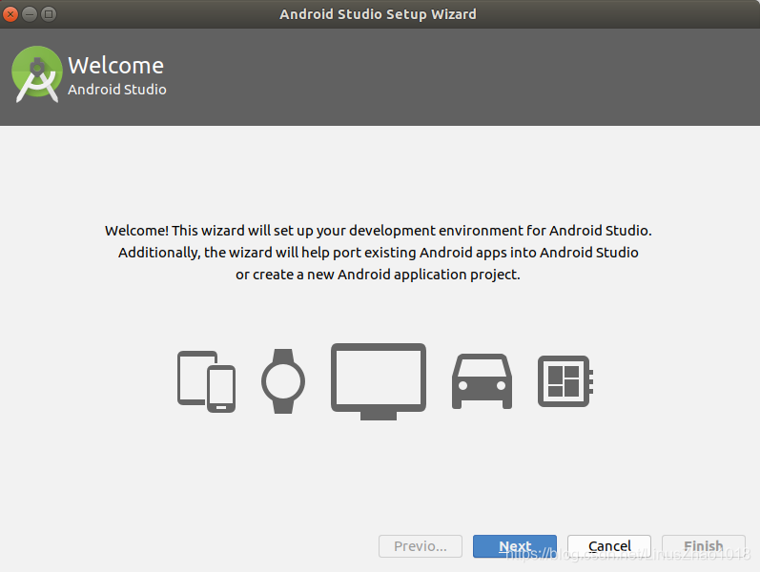Click the disabled Previous button
The image size is (760, 572).
click(x=421, y=546)
